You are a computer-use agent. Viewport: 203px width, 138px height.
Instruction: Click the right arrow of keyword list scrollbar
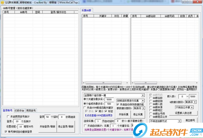(127, 83)
